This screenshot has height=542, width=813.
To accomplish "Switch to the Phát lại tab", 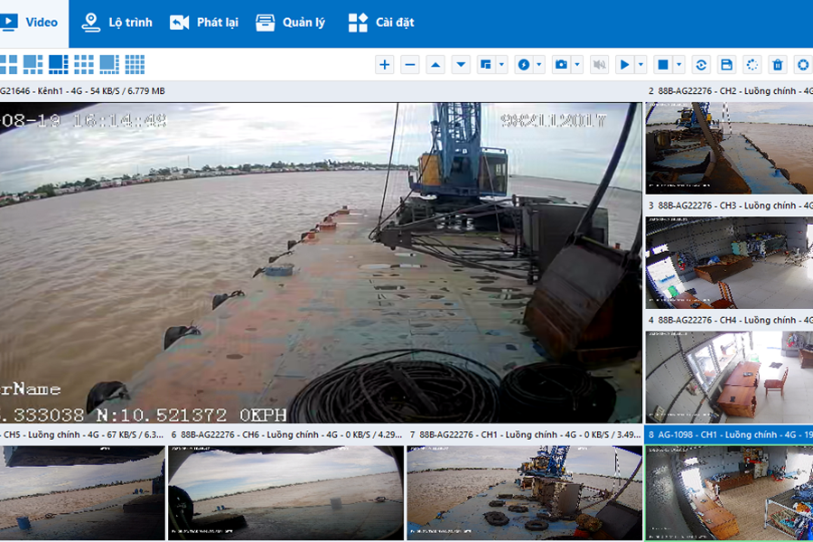I will coord(204,23).
